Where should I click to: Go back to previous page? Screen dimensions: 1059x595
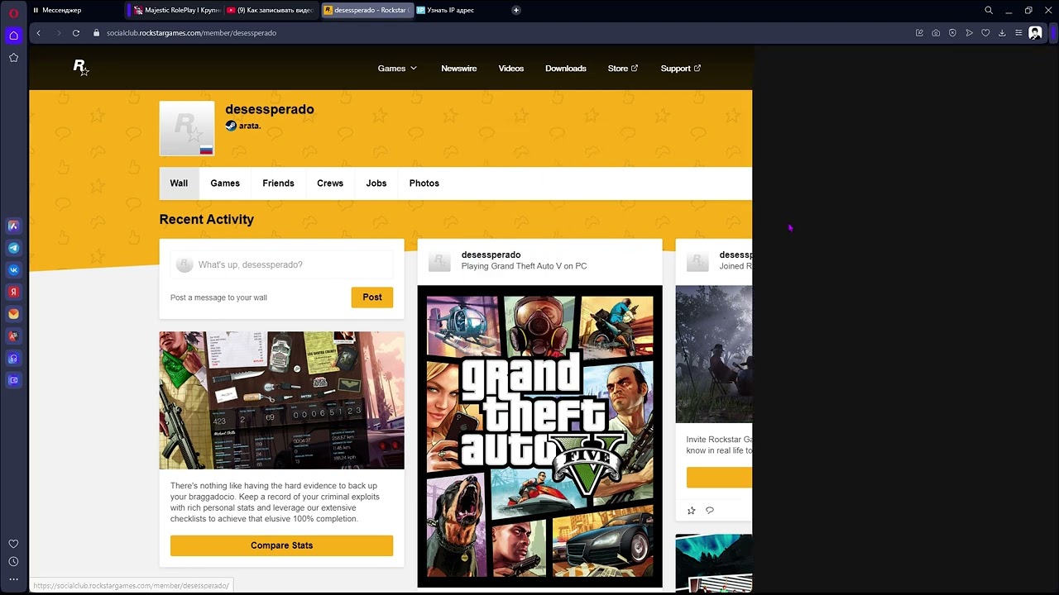(38, 33)
